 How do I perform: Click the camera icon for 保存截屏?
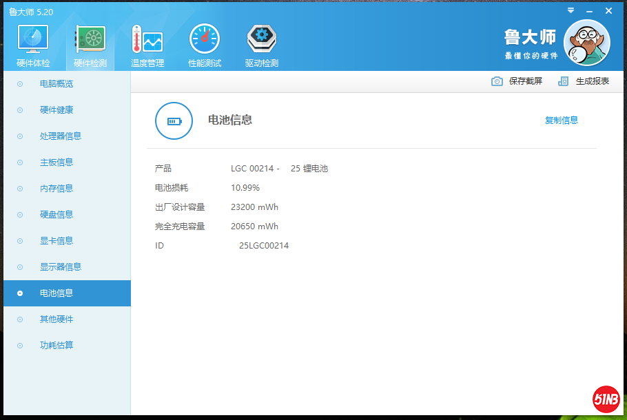click(497, 81)
